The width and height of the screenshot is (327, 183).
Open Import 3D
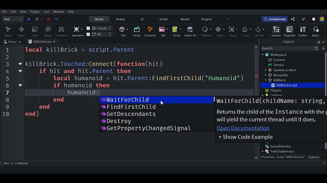pos(190,32)
